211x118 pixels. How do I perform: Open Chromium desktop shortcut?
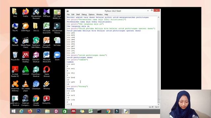pyautogui.click(x=36, y=85)
